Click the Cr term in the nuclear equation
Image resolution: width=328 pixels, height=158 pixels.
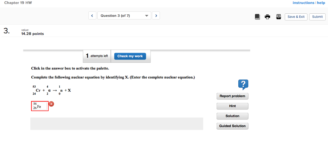point(37,90)
